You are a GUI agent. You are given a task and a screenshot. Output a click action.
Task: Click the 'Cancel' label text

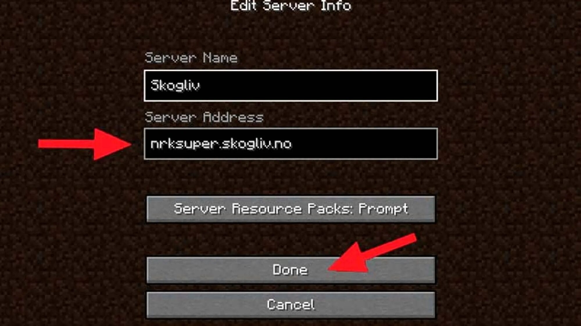pos(290,305)
